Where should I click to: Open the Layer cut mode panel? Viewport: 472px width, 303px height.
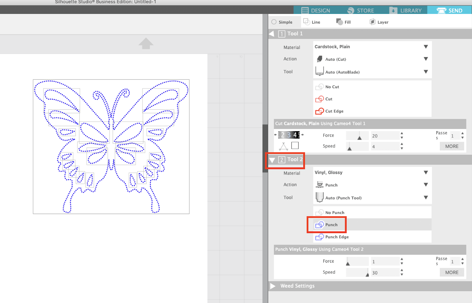378,22
